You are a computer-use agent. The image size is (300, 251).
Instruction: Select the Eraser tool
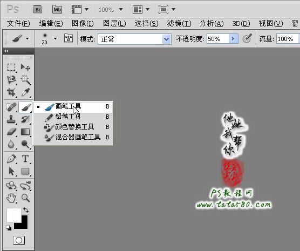click(11, 132)
